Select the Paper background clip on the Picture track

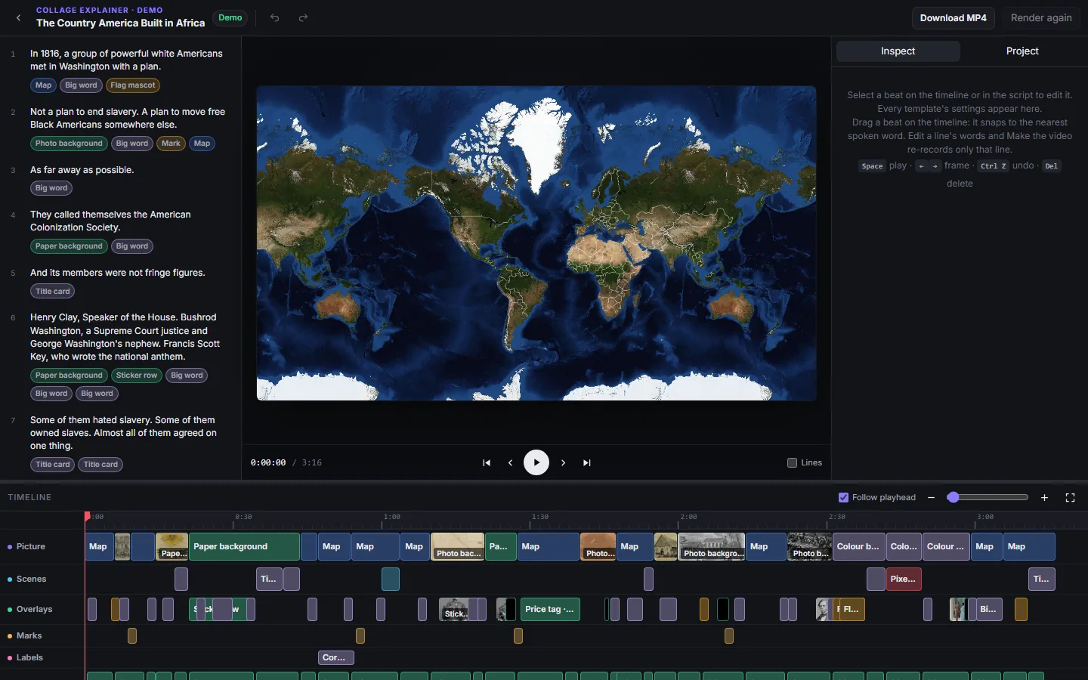coord(244,546)
